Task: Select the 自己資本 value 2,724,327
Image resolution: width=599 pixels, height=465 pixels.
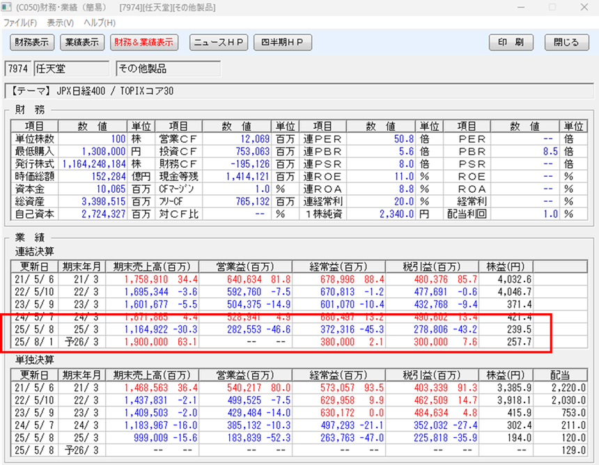Action: (104, 214)
